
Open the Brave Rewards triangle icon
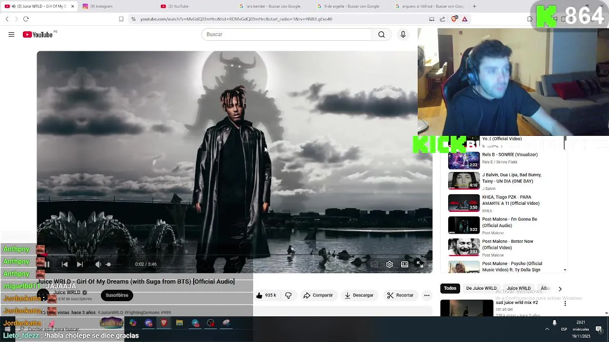click(465, 19)
